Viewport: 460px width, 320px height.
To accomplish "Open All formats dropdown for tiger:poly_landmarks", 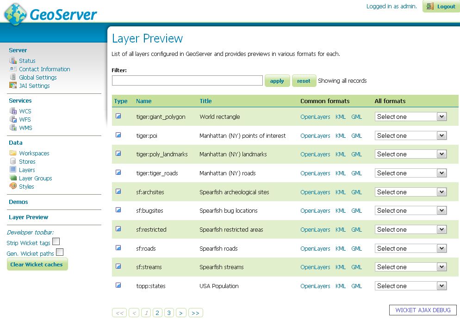I will (411, 154).
